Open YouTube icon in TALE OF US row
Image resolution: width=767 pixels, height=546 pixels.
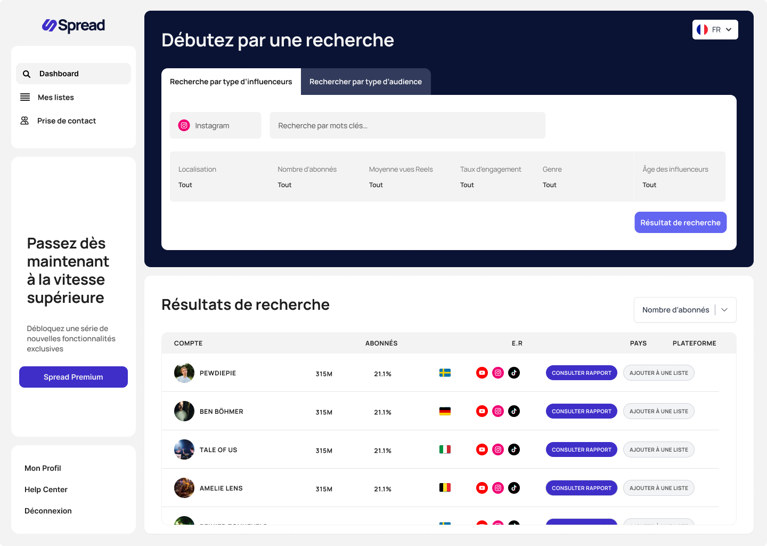tap(482, 449)
